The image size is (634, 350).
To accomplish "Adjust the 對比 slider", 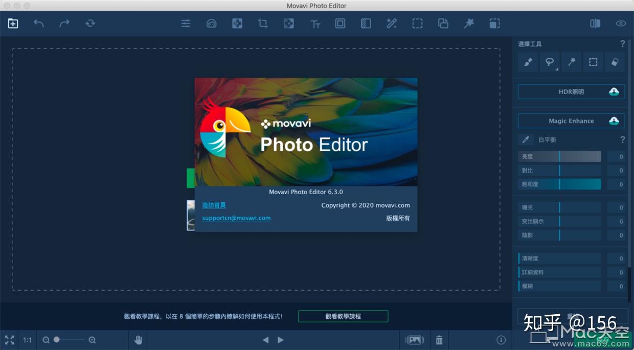I will (x=560, y=170).
